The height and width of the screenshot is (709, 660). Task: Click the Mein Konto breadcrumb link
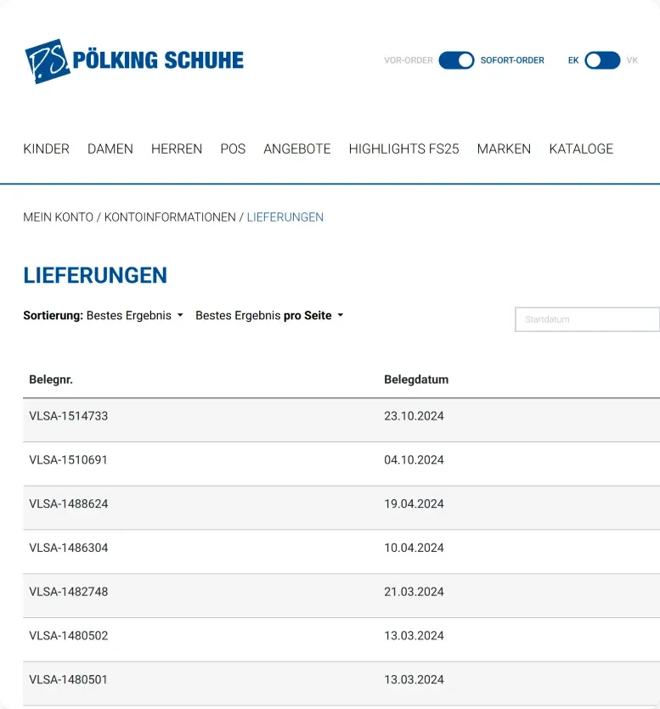pos(58,217)
